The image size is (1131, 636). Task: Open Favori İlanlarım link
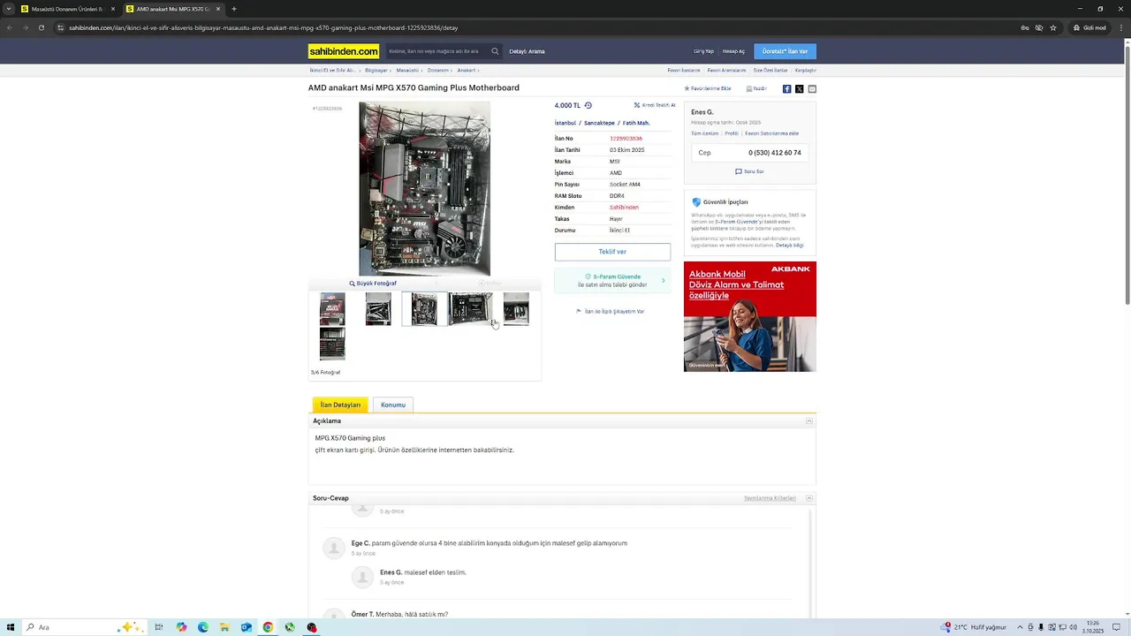pos(684,70)
